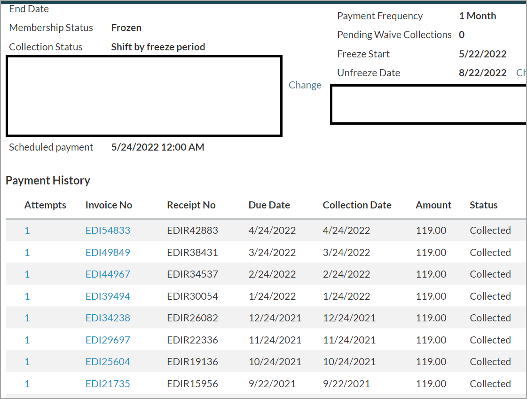Click the Pending Waive Collections value 0

(462, 35)
